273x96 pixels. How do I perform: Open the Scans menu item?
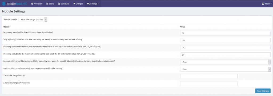point(50,4)
